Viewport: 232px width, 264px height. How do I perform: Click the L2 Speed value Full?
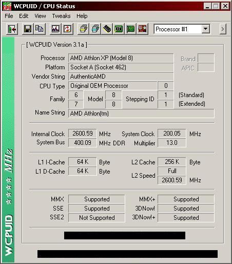tap(172, 171)
